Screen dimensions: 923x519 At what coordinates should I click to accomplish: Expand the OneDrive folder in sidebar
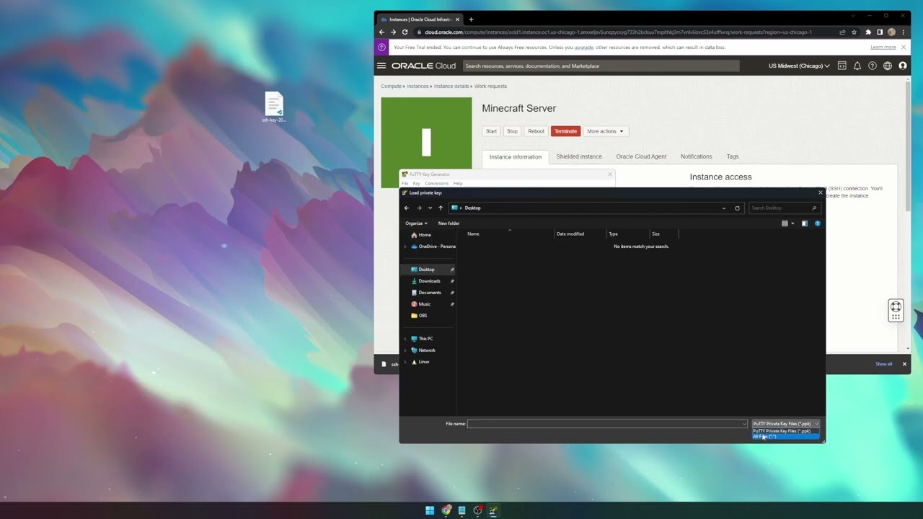point(405,247)
